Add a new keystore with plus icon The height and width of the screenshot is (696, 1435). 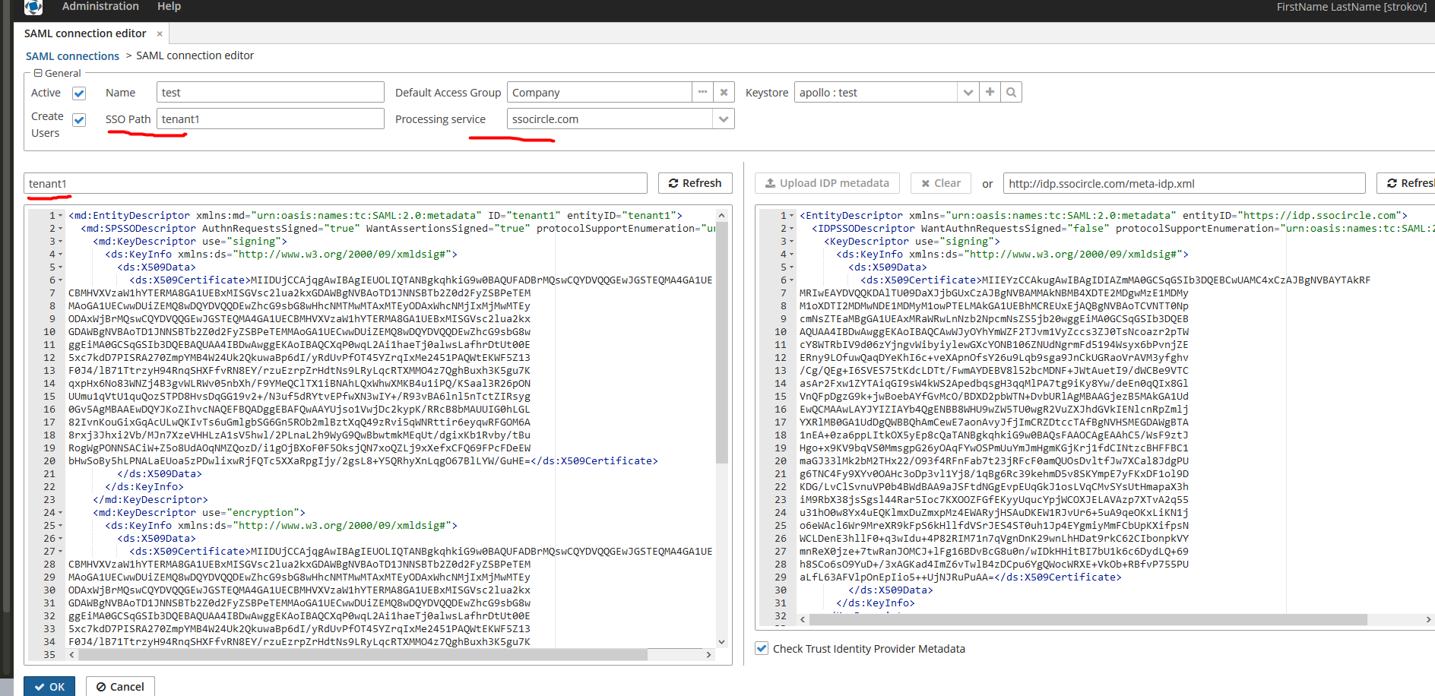[x=990, y=92]
